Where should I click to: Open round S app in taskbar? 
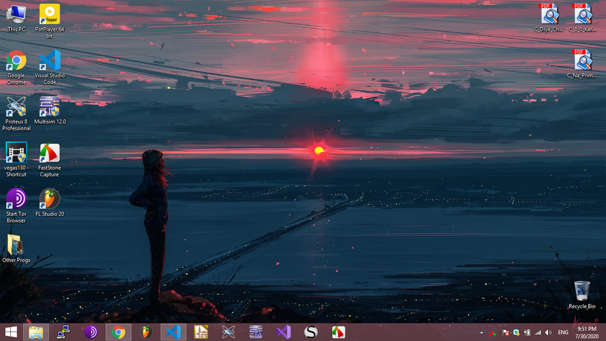point(311,332)
